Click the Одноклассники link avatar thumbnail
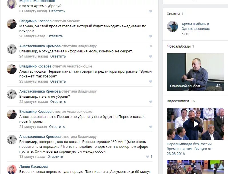Viewport: 228px width, 174px height. [173, 26]
